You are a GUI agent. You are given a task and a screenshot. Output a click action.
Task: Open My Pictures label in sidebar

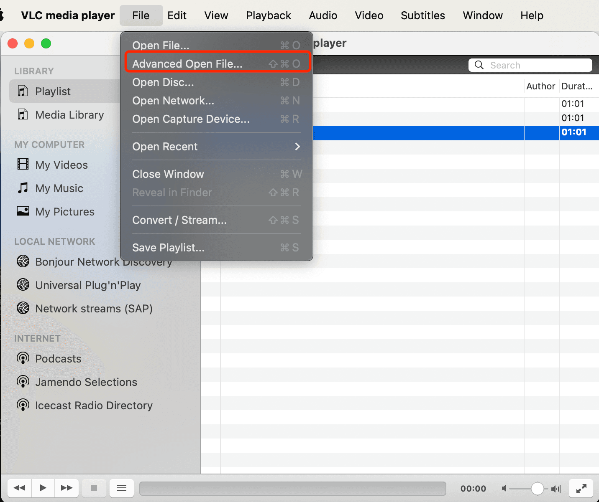click(x=65, y=212)
